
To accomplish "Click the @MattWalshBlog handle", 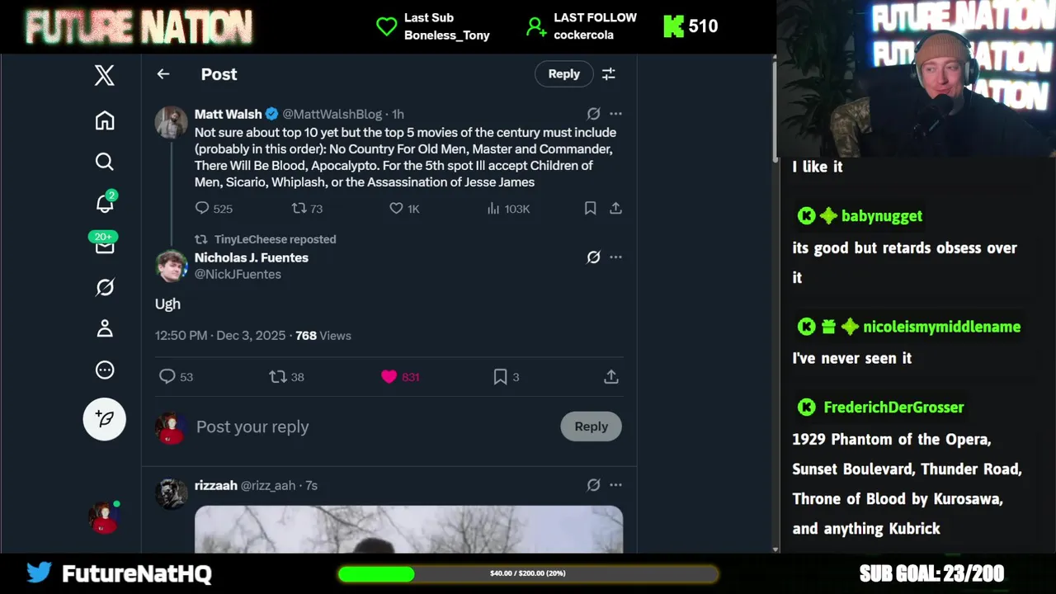I will click(x=332, y=114).
